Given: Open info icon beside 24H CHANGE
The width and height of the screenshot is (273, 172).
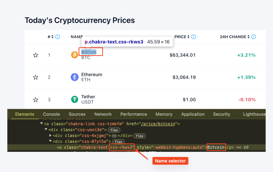Looking at the screenshot, I should click(x=254, y=37).
